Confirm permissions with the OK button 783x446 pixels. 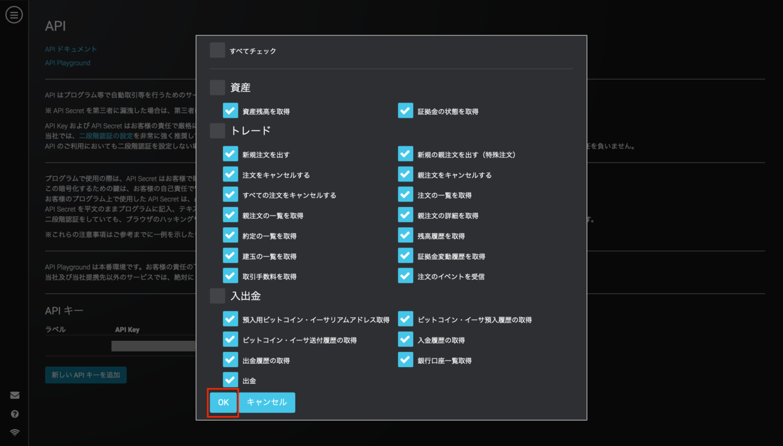pyautogui.click(x=223, y=402)
